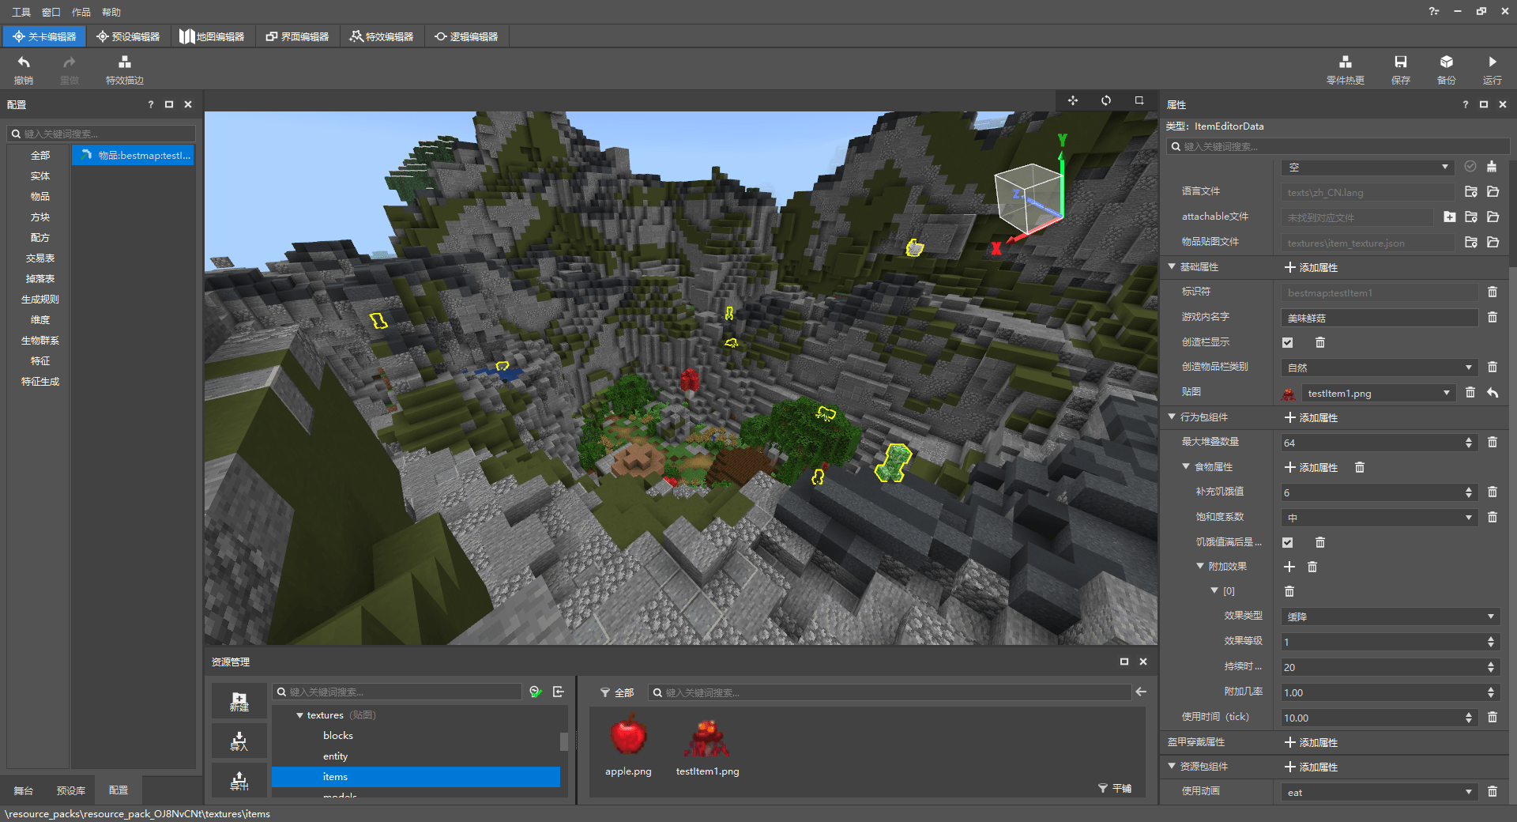This screenshot has height=822, width=1517.
Task: Collapse the 基础属性 section
Action: 1172,267
